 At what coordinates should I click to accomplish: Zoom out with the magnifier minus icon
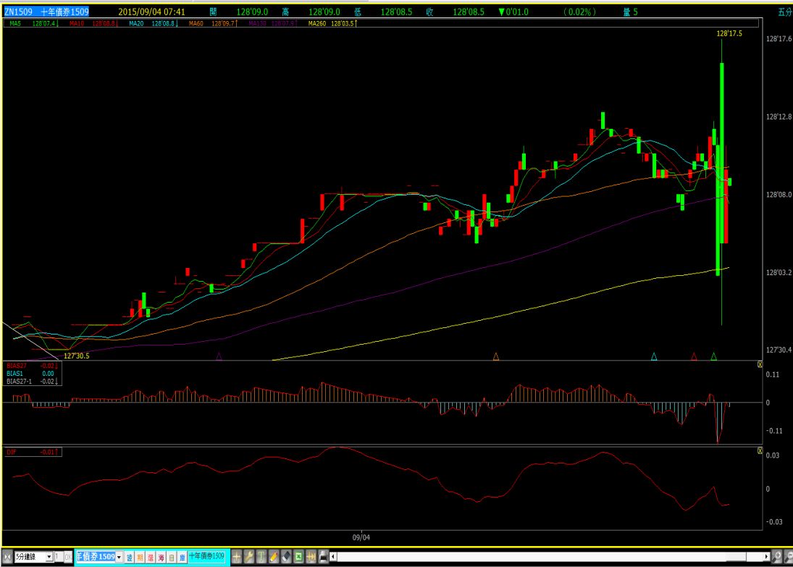(x=789, y=557)
